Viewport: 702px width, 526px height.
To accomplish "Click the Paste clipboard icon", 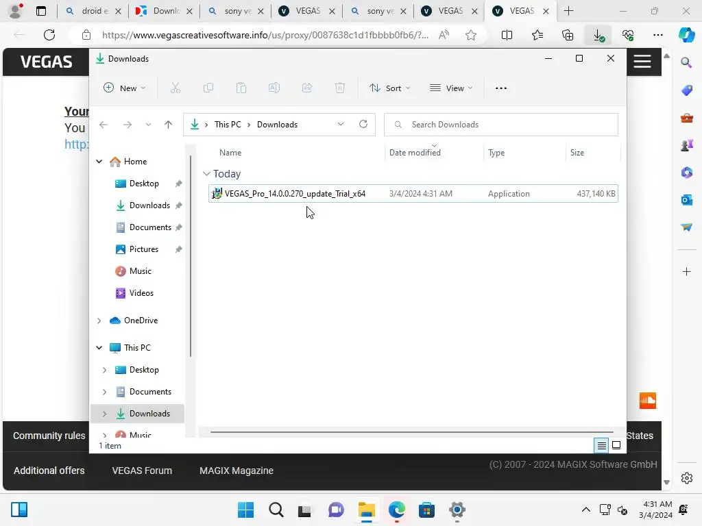I will 241,88.
